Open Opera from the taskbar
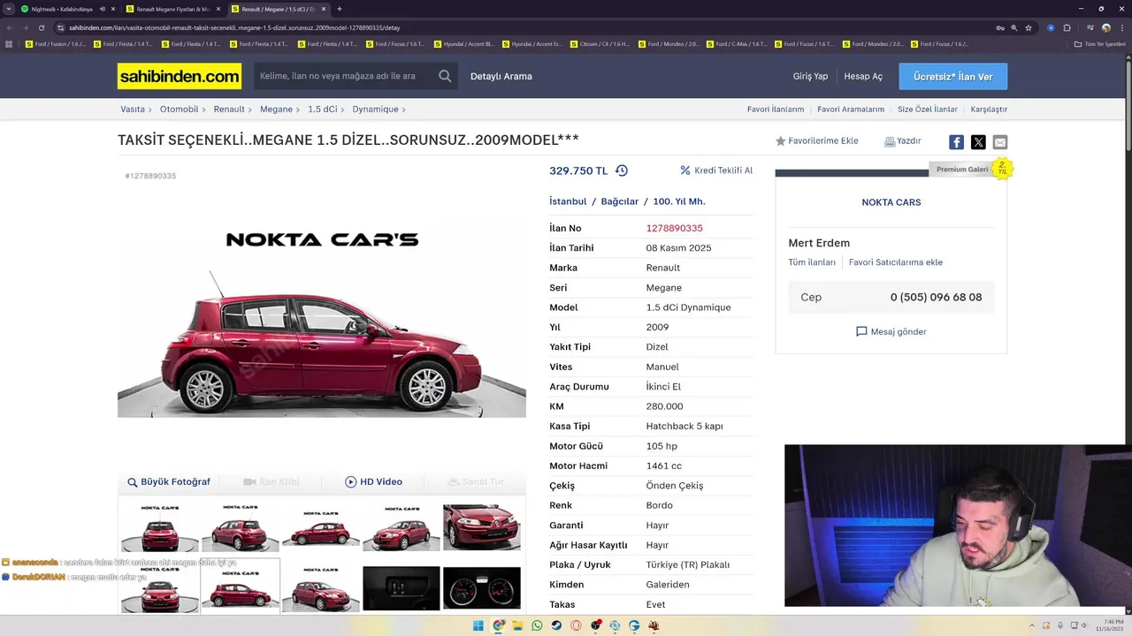This screenshot has height=636, width=1132. point(576,625)
